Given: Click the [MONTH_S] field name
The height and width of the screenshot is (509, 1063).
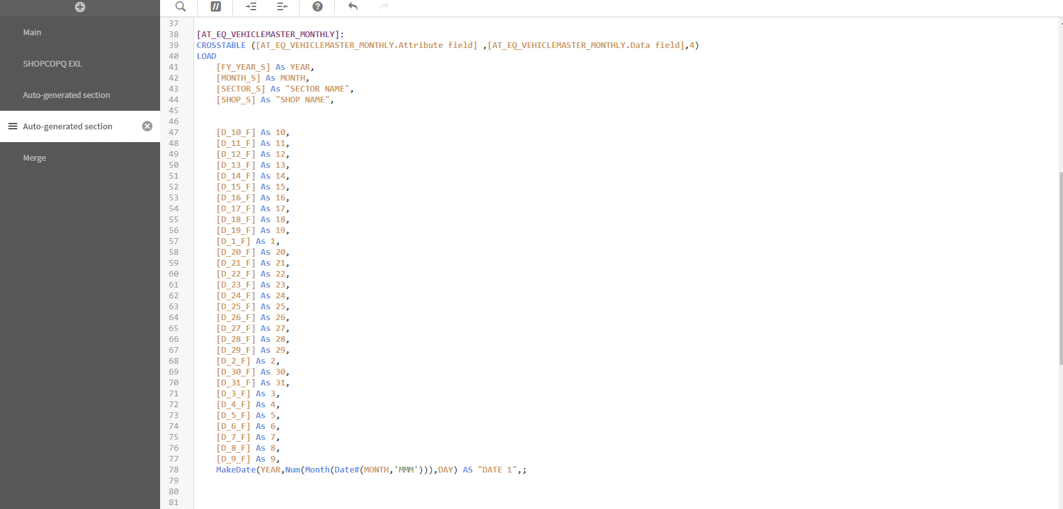Looking at the screenshot, I should tap(238, 78).
